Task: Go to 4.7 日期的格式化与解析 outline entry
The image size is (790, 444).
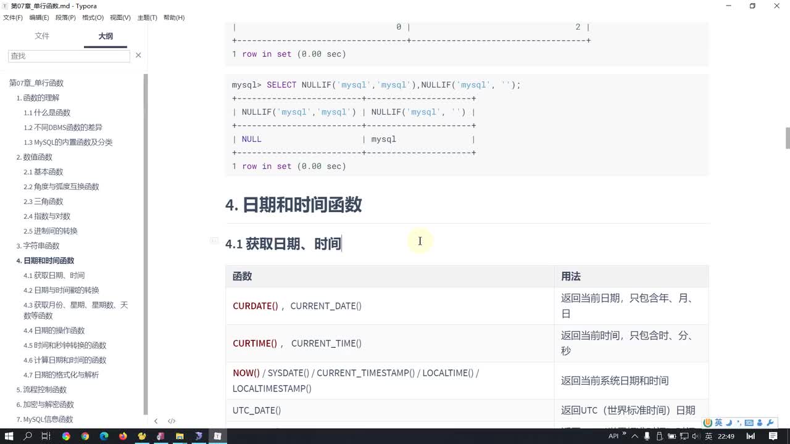Action: [x=61, y=374]
